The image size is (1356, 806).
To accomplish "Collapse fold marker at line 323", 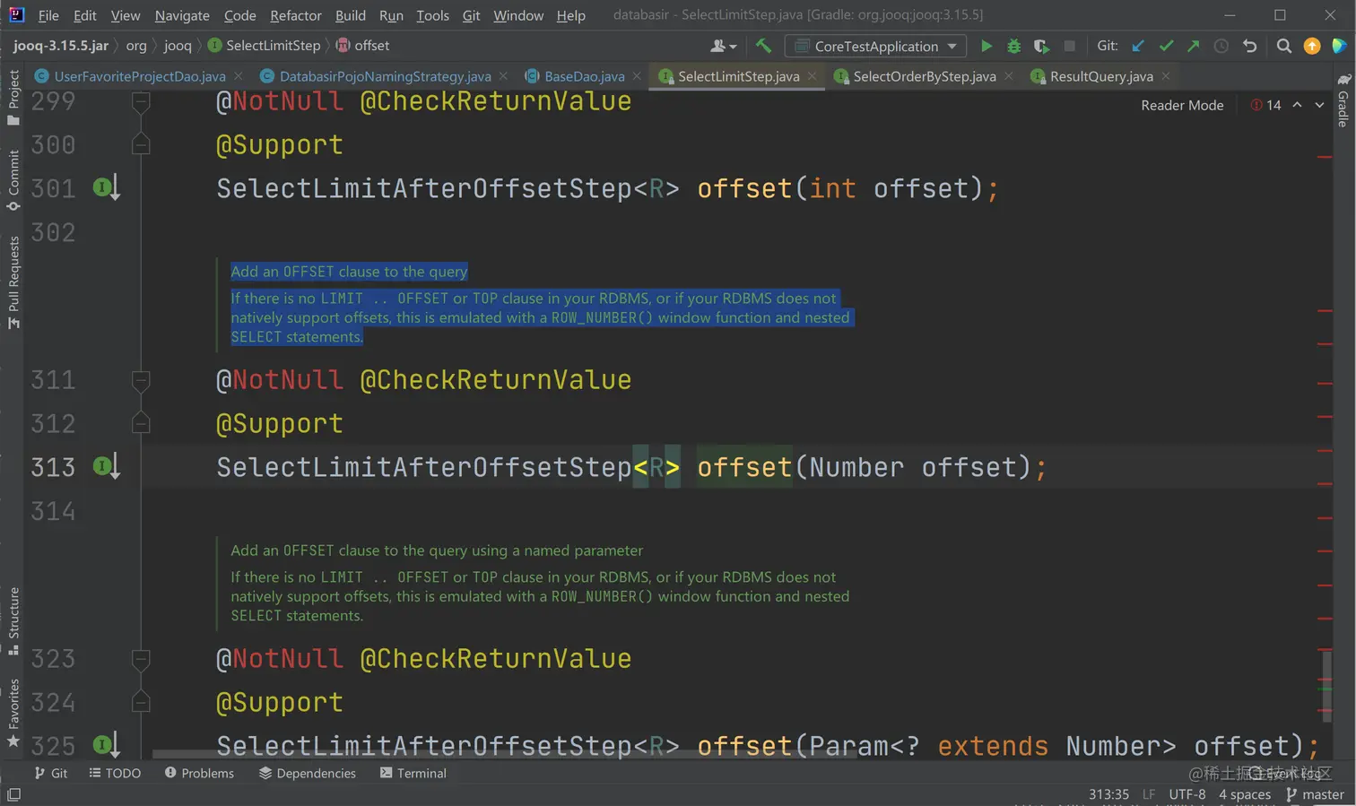I will point(141,659).
